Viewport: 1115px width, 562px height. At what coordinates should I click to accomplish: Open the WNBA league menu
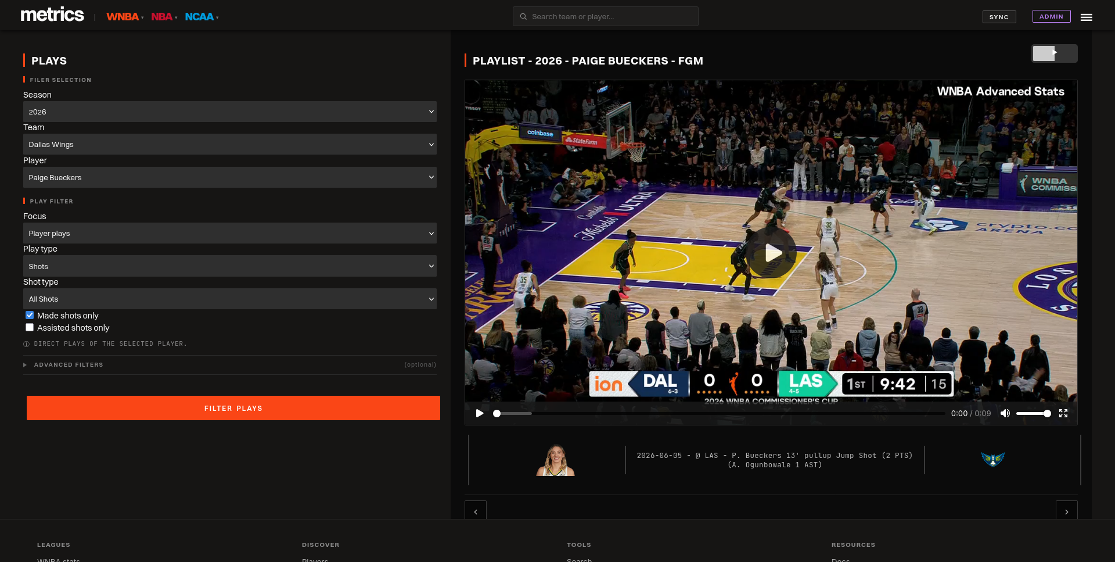[x=125, y=17]
